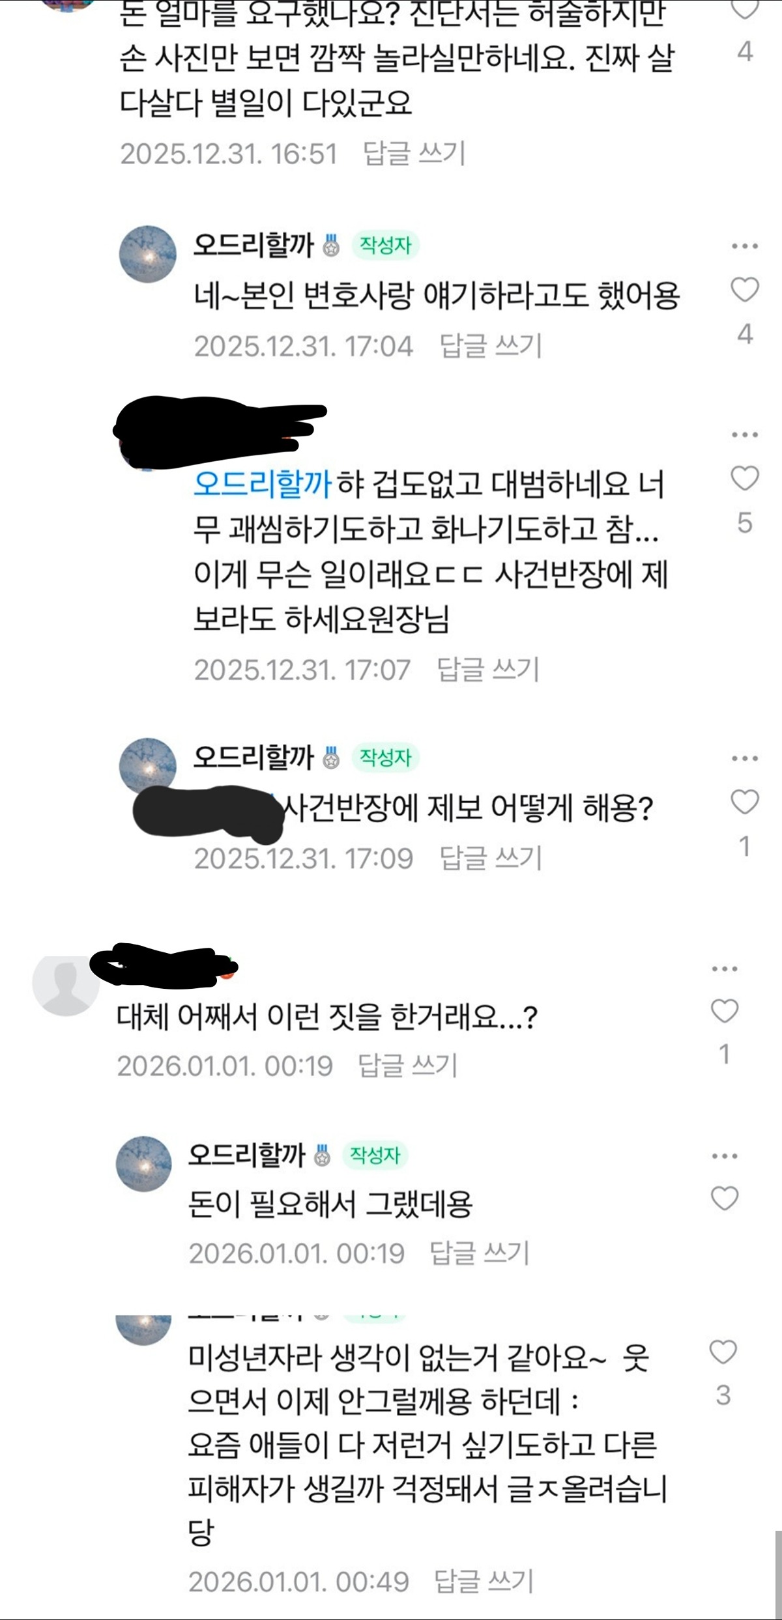Open more options for the 17:04 reply
The width and height of the screenshot is (782, 1620).
(745, 246)
